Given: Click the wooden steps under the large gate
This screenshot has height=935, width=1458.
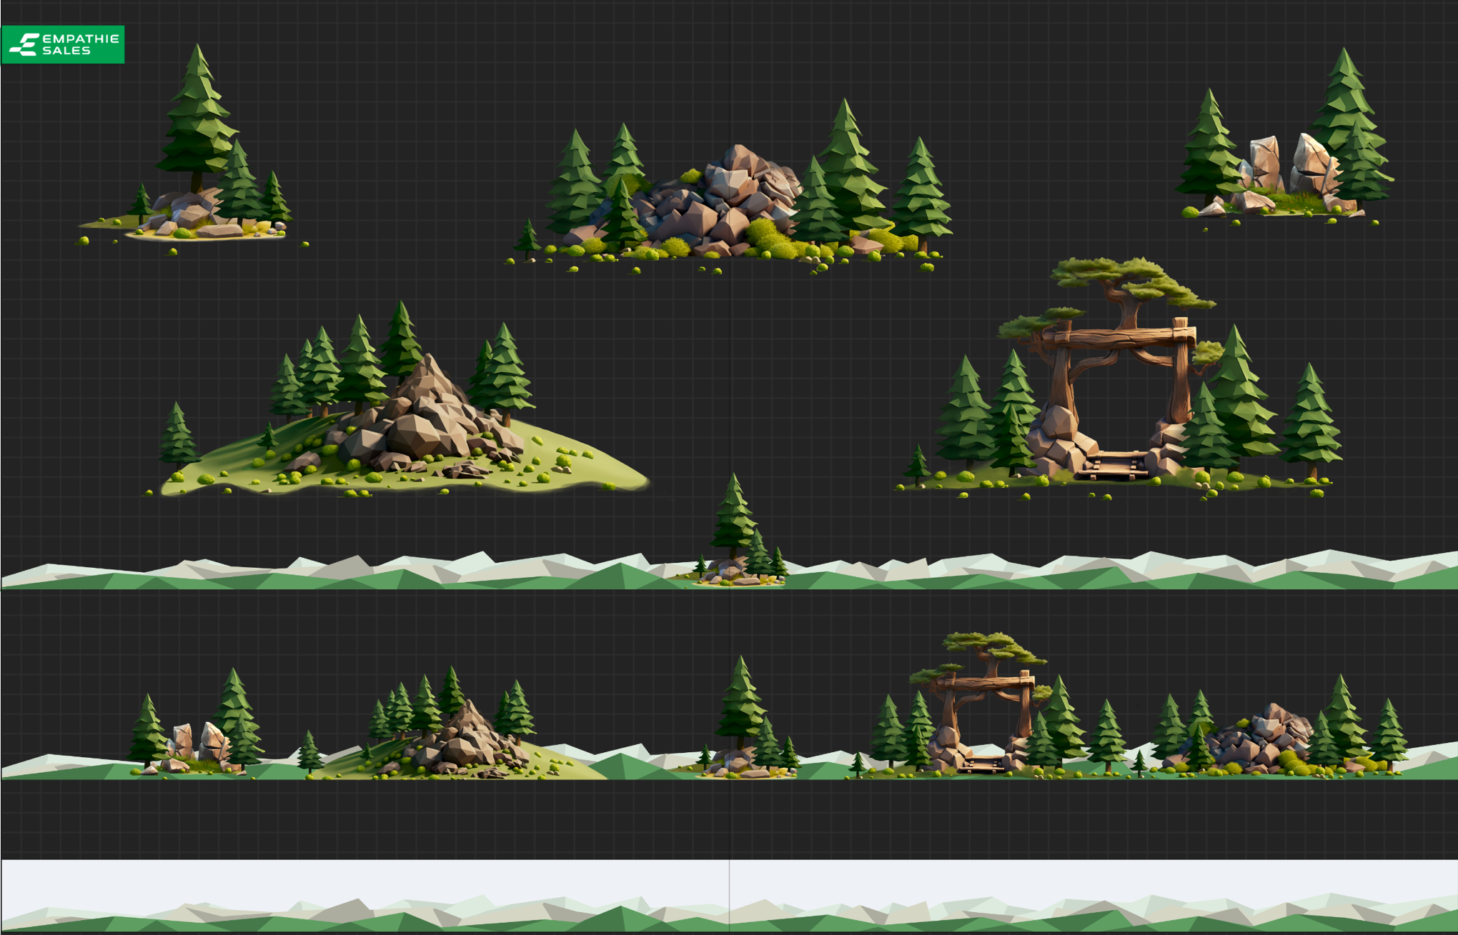Looking at the screenshot, I should 1113,466.
